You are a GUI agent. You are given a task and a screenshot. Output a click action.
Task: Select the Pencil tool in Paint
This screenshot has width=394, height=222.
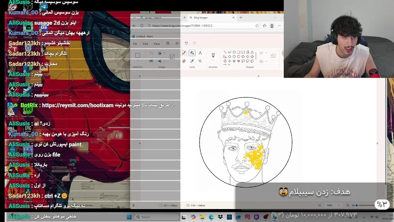(x=184, y=53)
